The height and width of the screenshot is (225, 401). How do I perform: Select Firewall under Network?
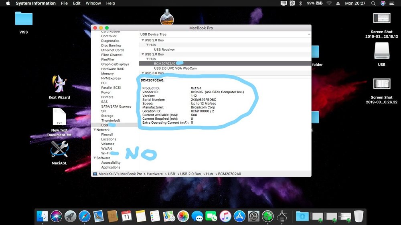pyautogui.click(x=107, y=135)
